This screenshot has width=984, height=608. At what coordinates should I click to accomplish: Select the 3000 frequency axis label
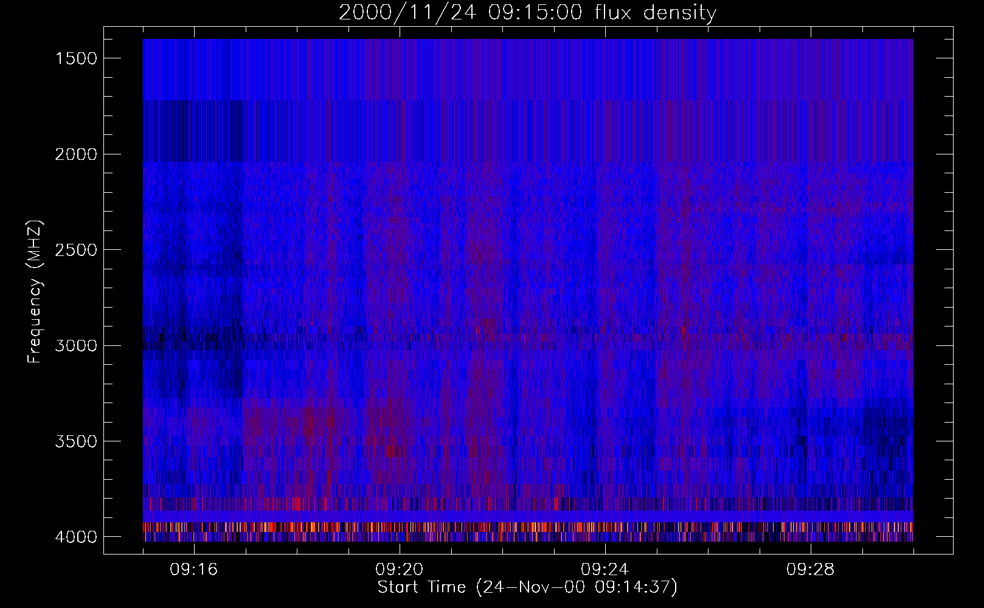click(x=76, y=346)
